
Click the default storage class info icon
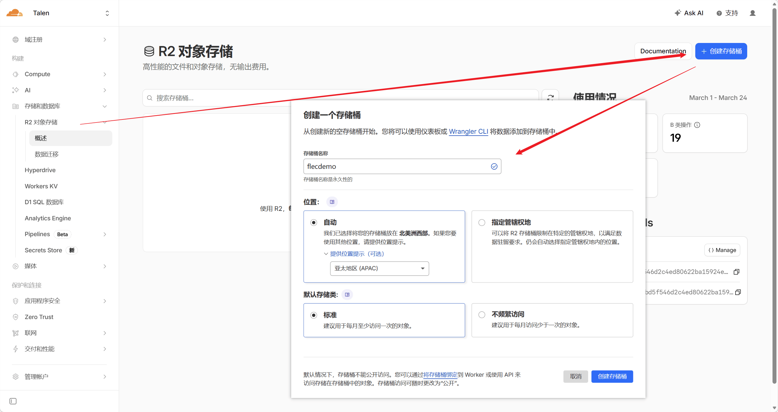(347, 295)
